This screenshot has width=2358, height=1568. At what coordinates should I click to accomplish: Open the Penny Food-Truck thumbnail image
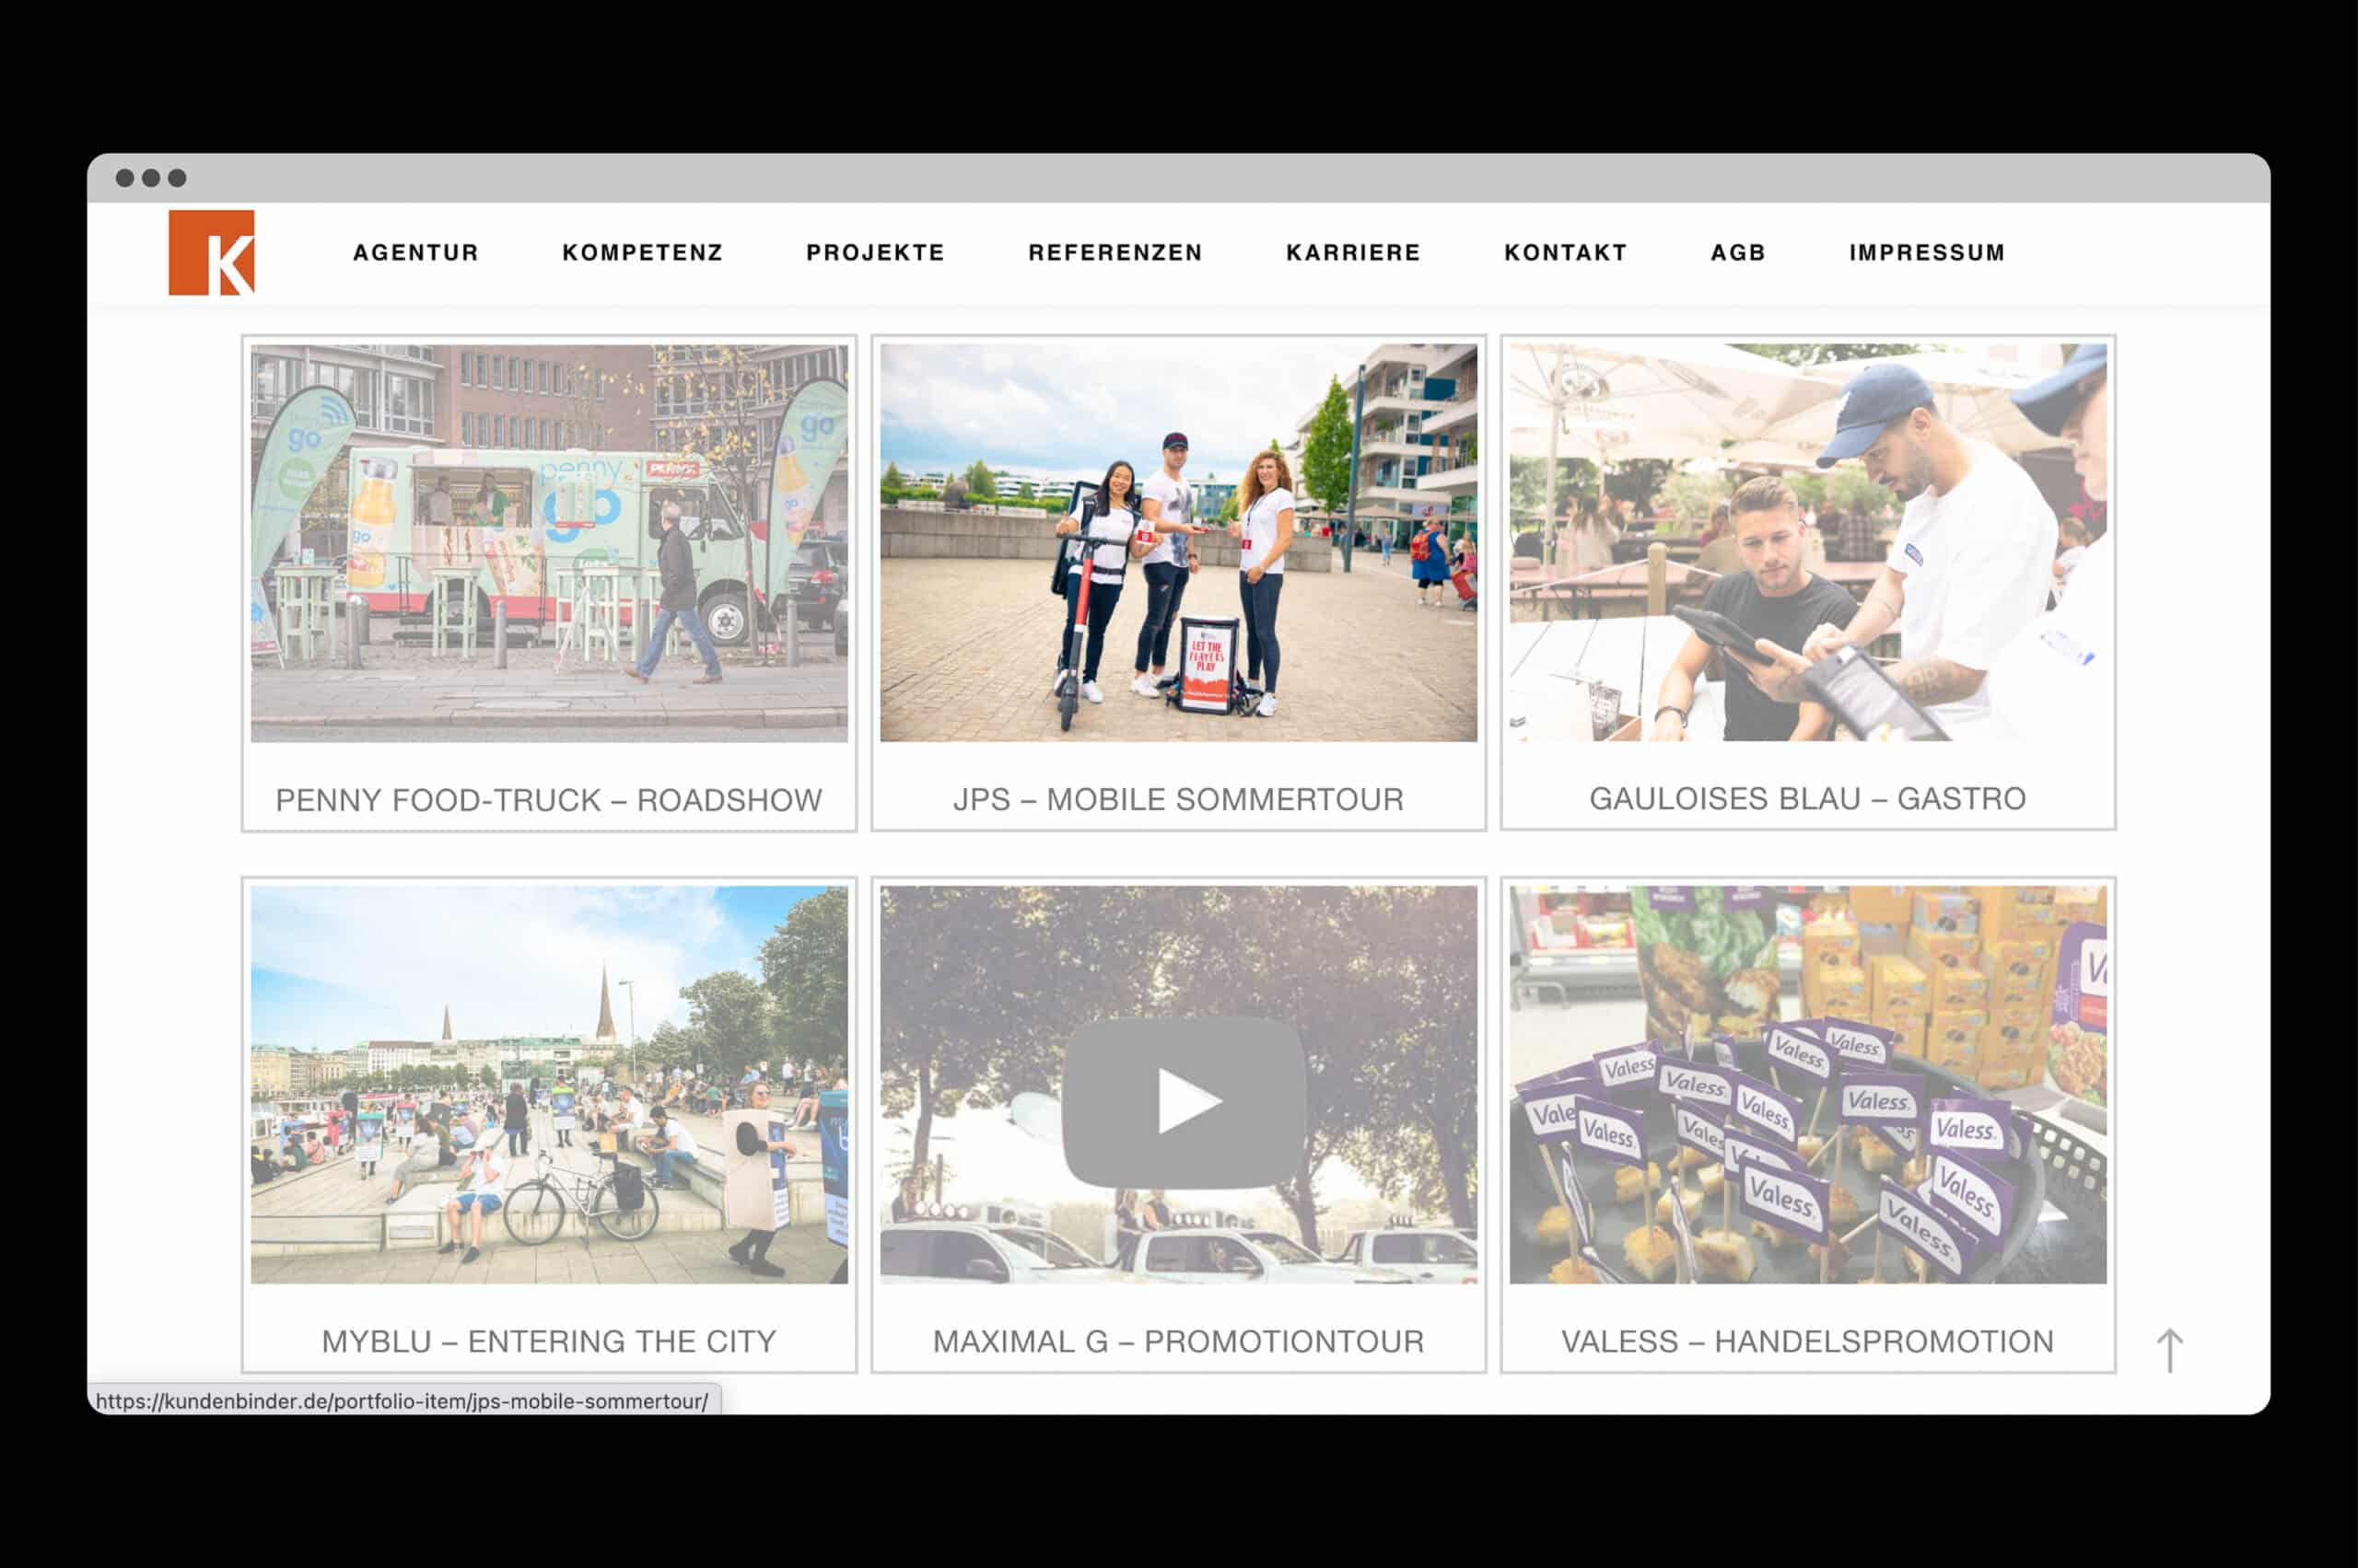pyautogui.click(x=549, y=543)
